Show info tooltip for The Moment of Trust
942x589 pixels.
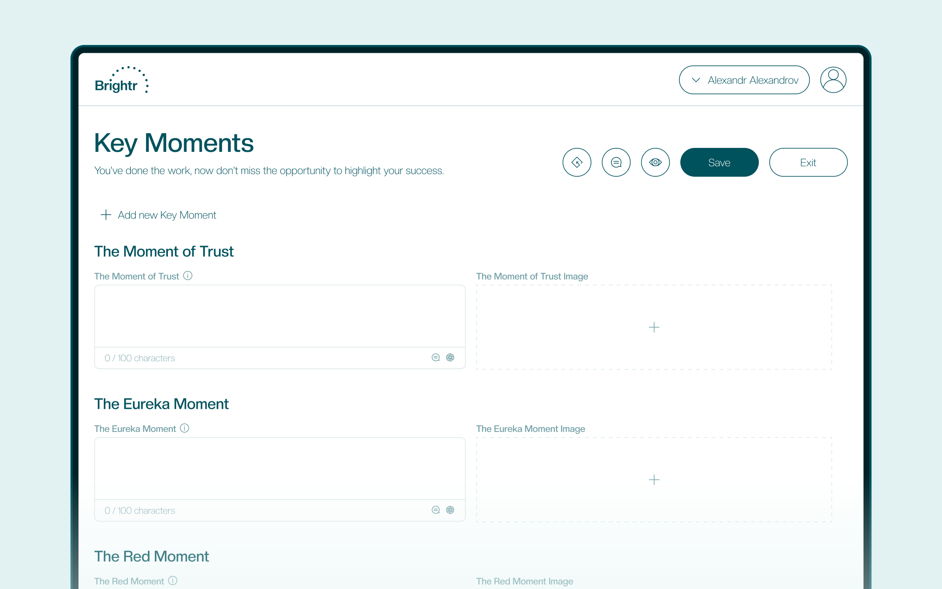188,276
